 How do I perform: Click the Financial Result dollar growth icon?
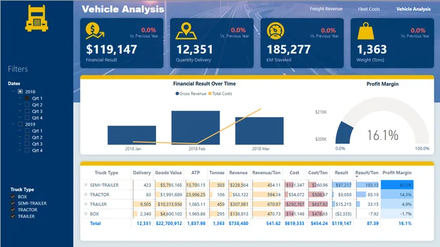coord(95,31)
